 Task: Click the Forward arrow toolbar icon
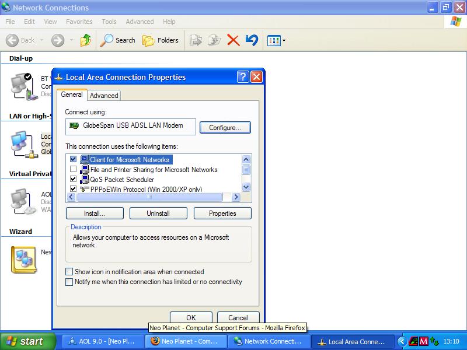(57, 40)
